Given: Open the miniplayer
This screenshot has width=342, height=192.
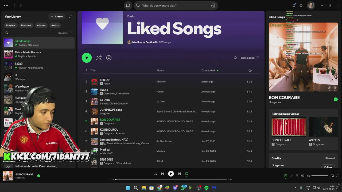Looking at the screenshot, I should [x=332, y=176].
